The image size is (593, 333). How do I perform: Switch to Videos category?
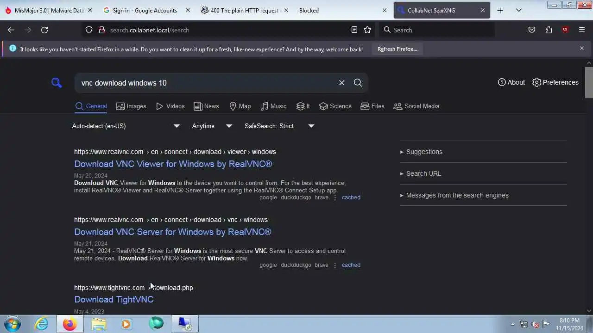[170, 106]
